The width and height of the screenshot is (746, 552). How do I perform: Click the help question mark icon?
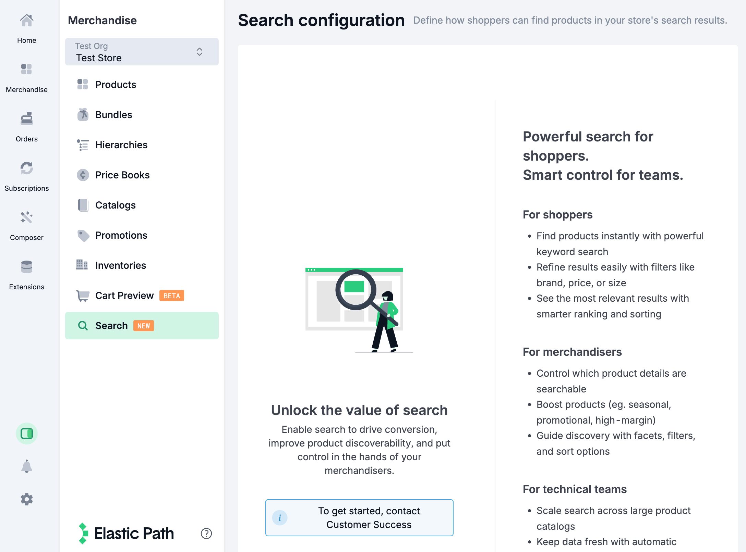(x=206, y=534)
